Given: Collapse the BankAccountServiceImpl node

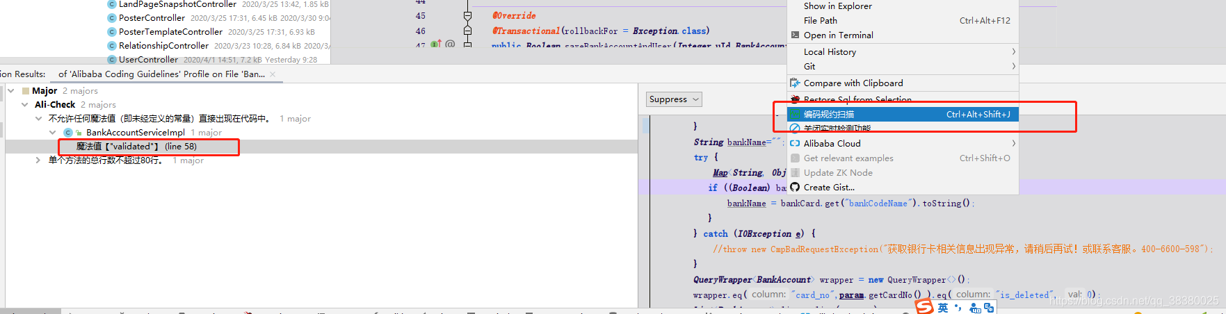Looking at the screenshot, I should pos(53,132).
